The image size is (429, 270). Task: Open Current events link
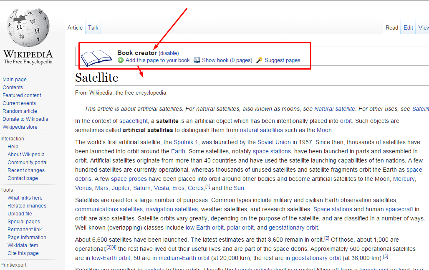(x=19, y=103)
